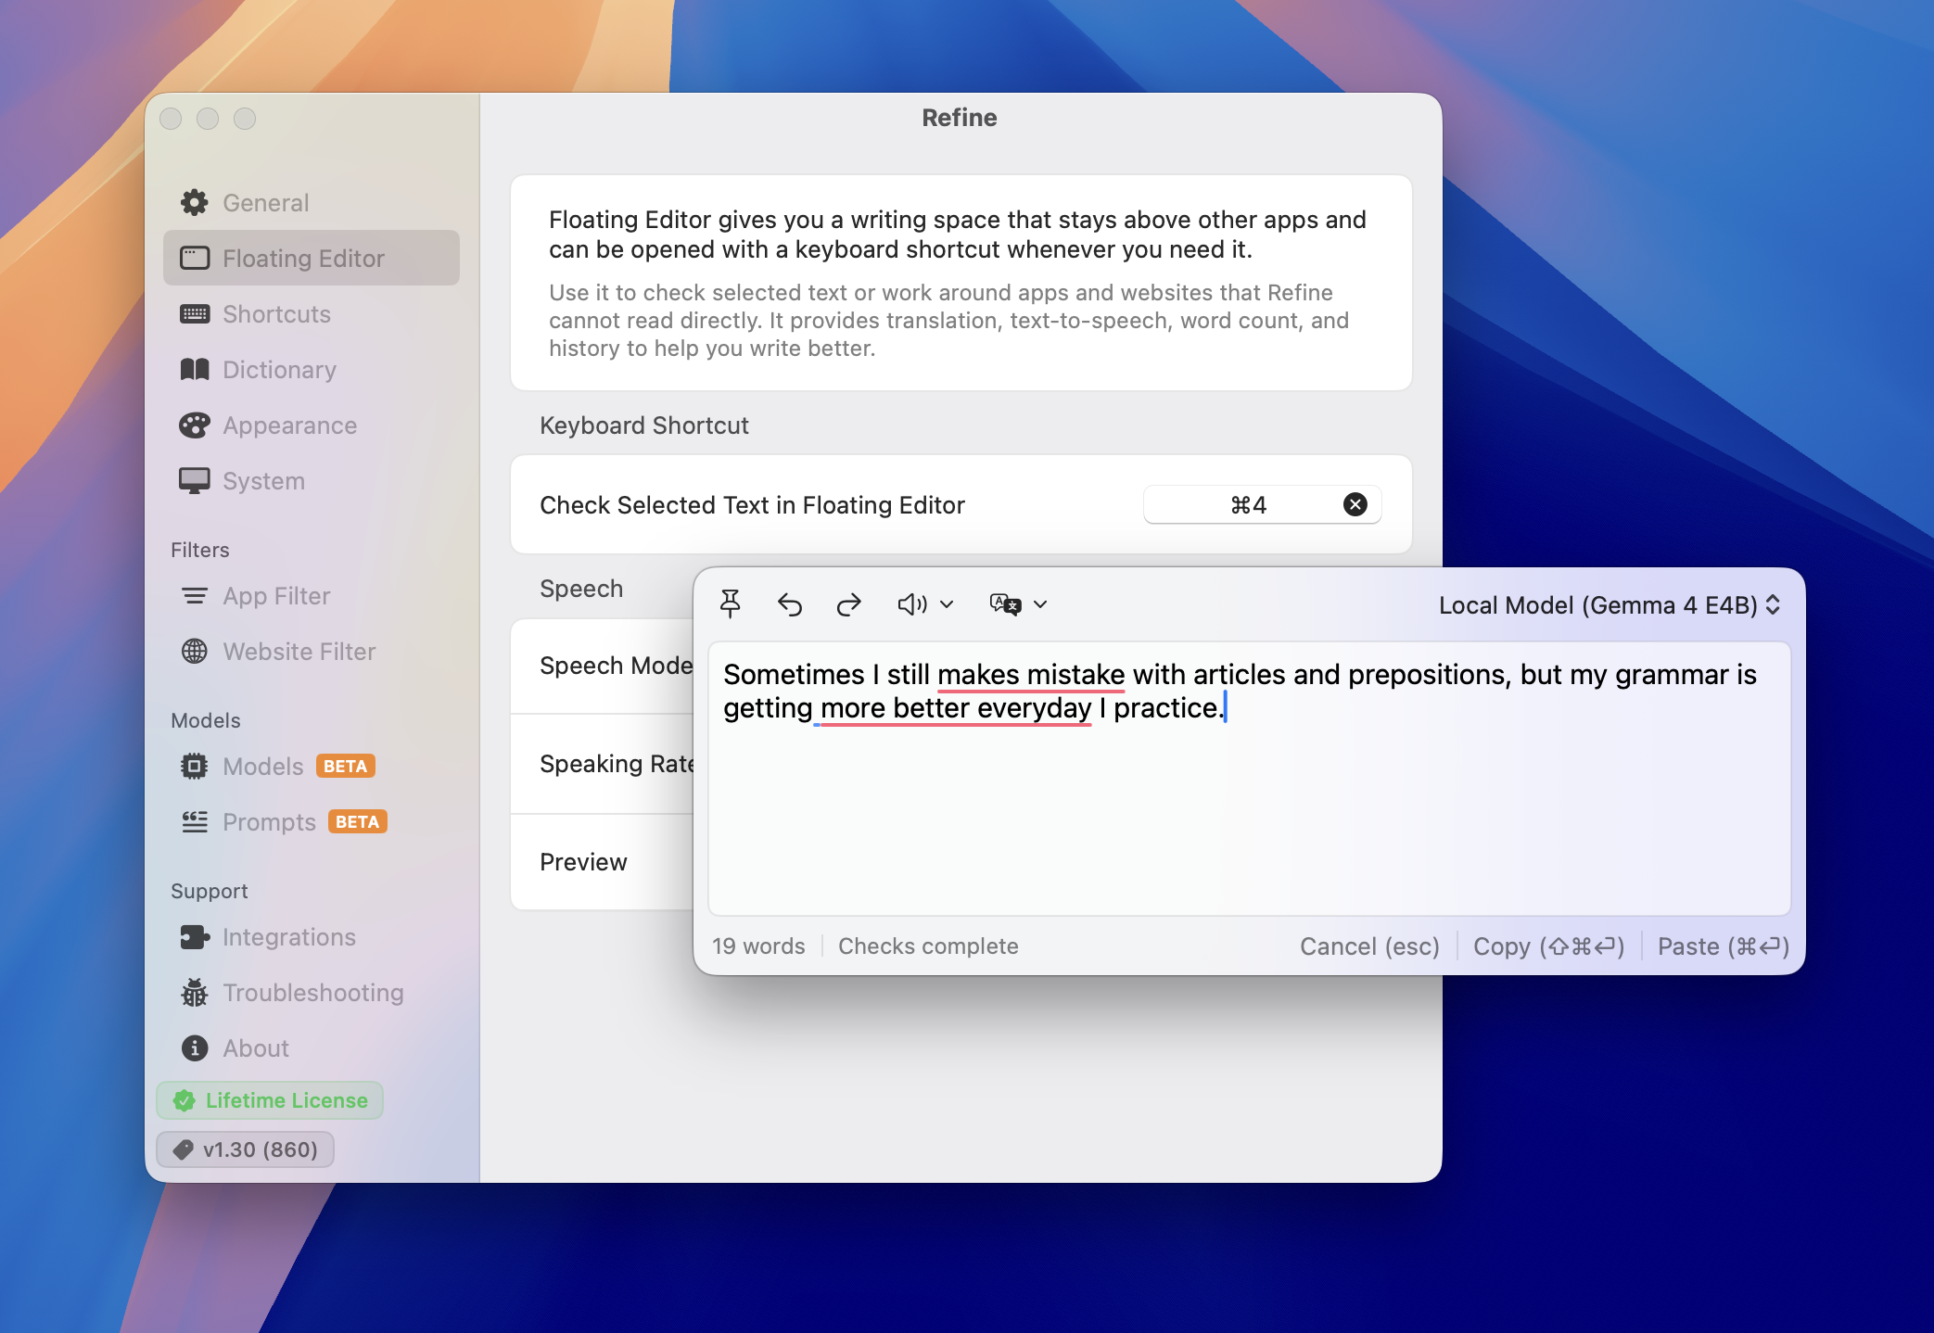Screen dimensions: 1934x1333
Task: Click the 'Keyboard Shortcut' section heading
Action: coord(644,425)
